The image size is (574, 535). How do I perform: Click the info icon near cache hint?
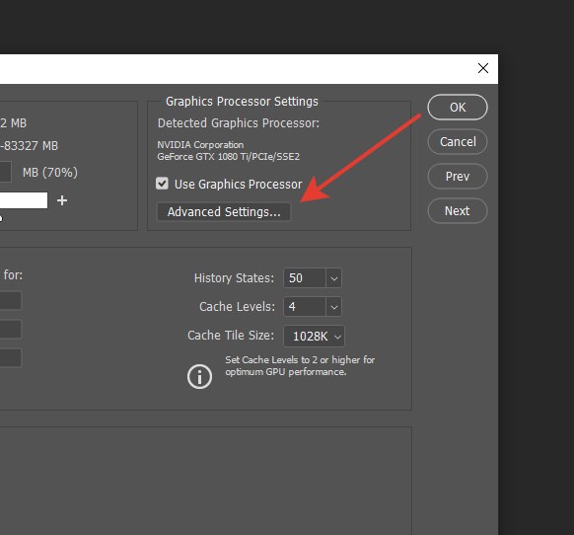pyautogui.click(x=199, y=376)
